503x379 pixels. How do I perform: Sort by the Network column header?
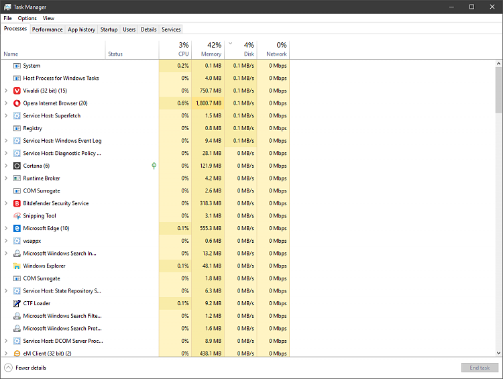274,50
